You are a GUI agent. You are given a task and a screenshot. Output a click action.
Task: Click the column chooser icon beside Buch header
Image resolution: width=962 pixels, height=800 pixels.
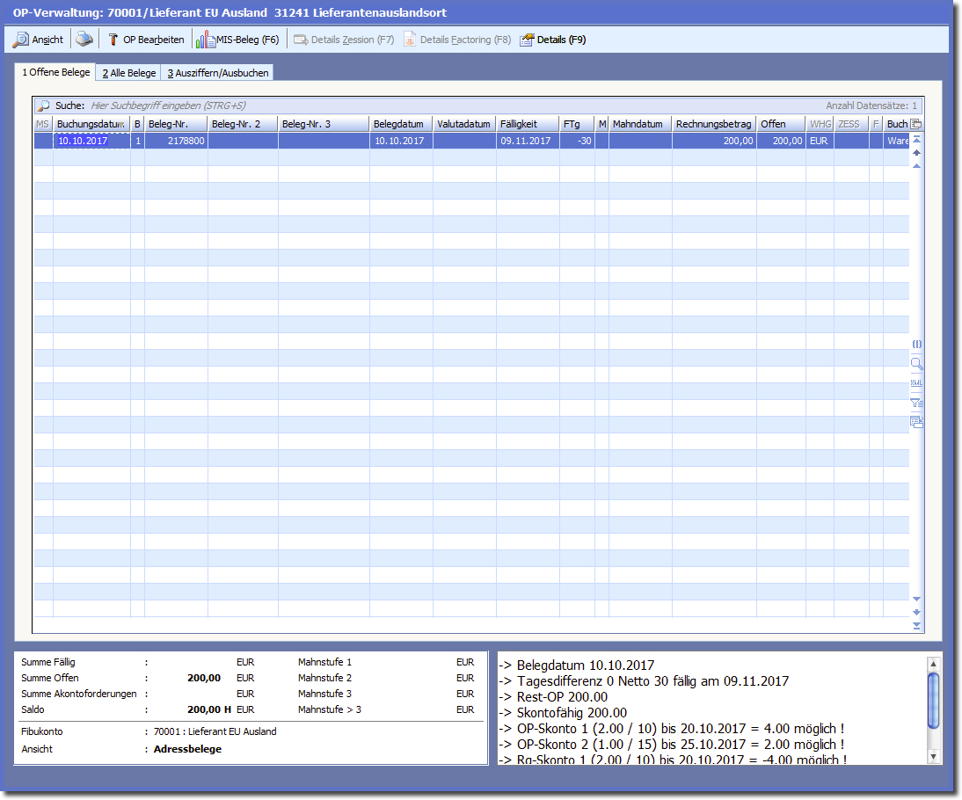(916, 124)
